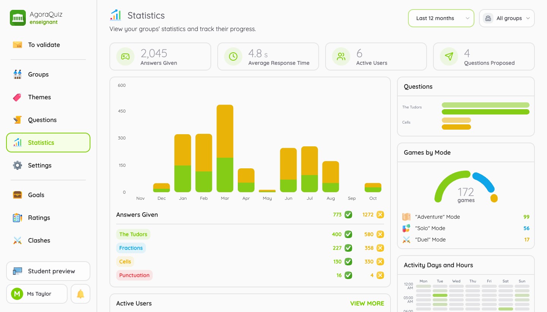This screenshot has height=312, width=547.
Task: Open the Clashes sidebar section
Action: tap(48, 240)
